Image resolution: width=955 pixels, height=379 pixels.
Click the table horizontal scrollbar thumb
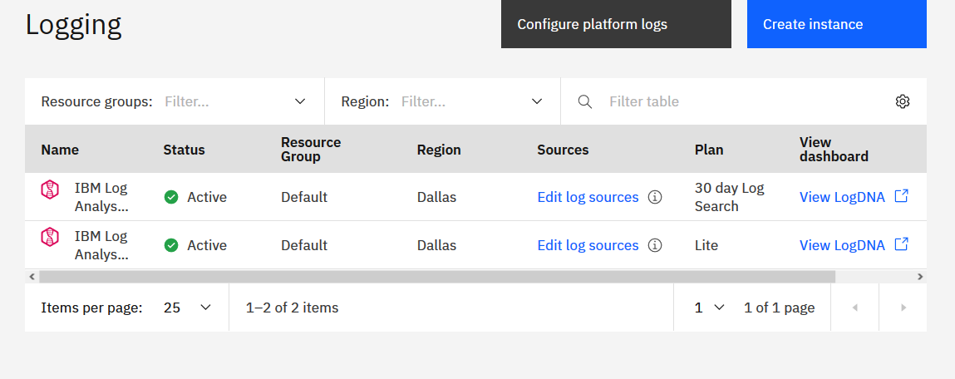tap(437, 277)
